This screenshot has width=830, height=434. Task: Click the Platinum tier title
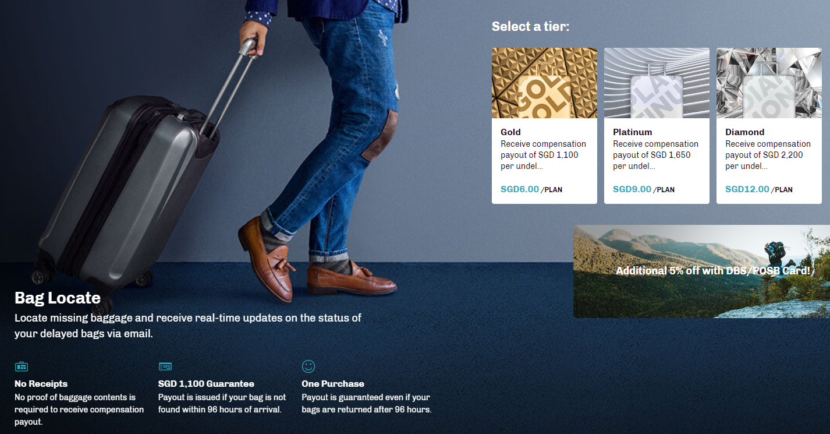pyautogui.click(x=633, y=132)
